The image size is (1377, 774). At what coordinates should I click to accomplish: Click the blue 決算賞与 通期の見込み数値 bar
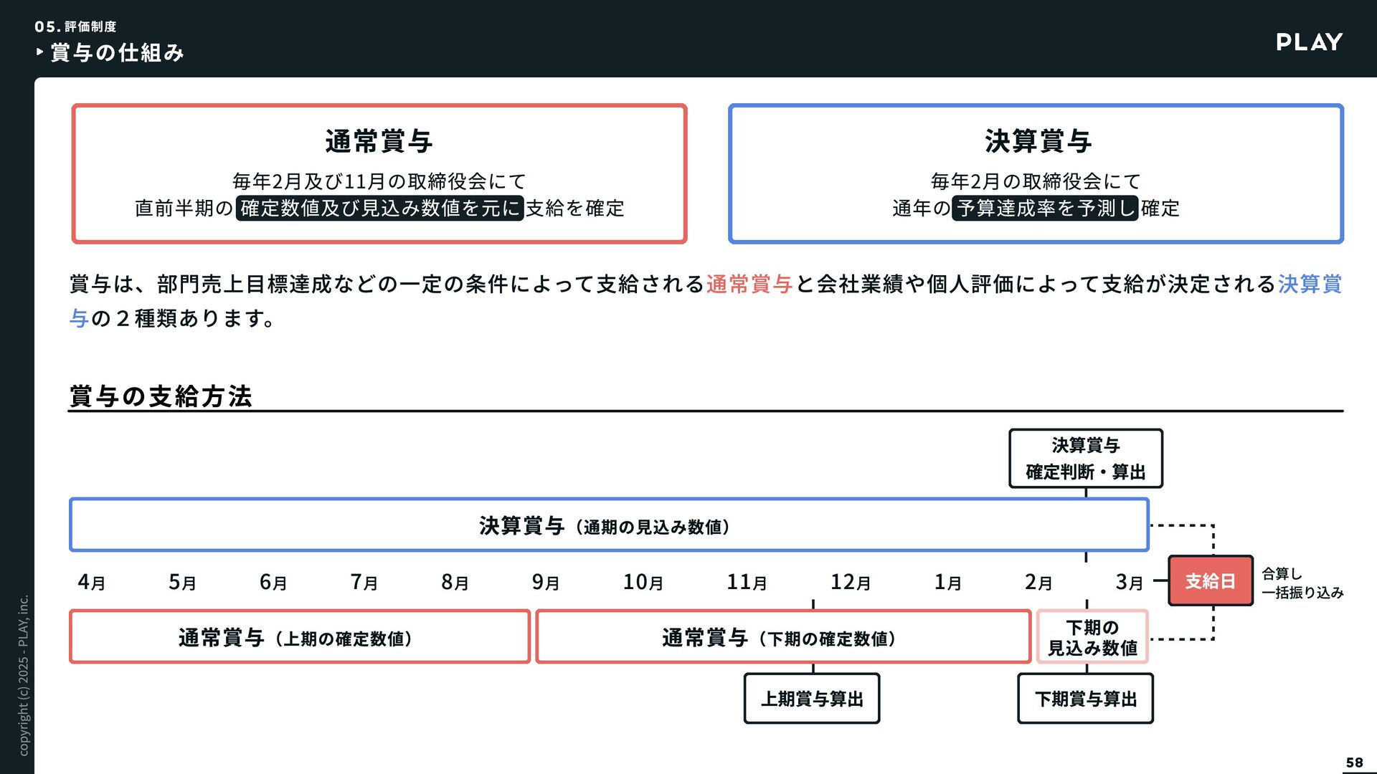(x=608, y=525)
